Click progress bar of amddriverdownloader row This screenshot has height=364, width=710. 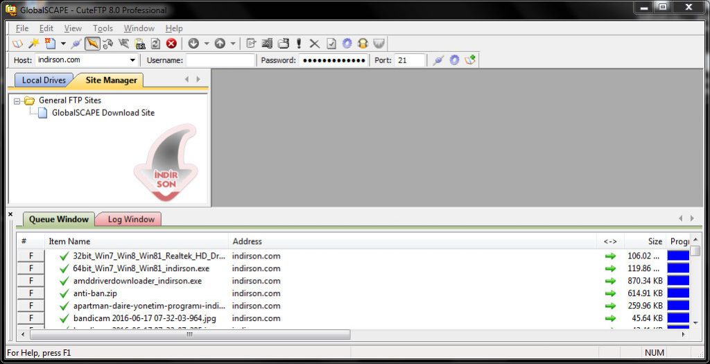678,281
